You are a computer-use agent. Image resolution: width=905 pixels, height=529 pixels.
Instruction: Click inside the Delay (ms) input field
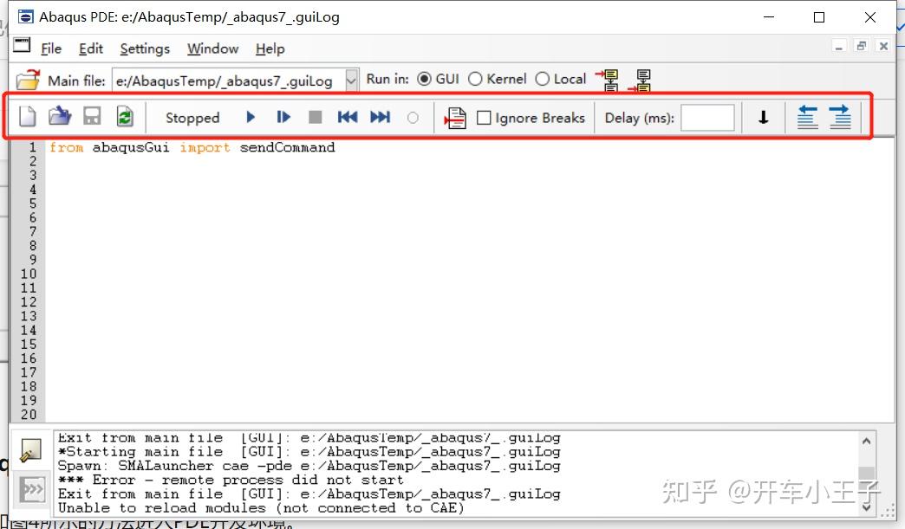point(707,118)
